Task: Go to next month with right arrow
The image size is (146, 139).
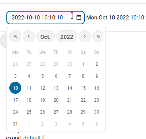Action: [85, 36]
